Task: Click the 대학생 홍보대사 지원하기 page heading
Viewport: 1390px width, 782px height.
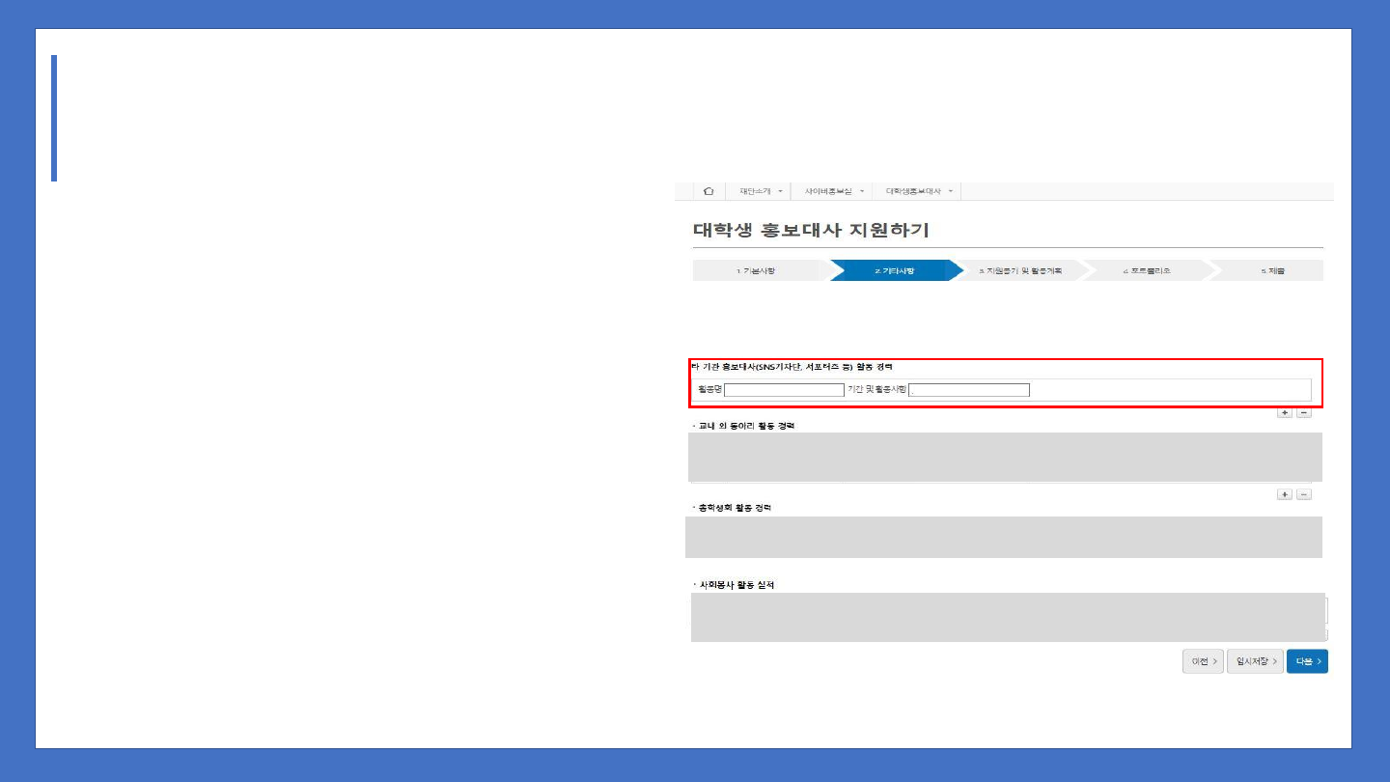Action: [811, 231]
